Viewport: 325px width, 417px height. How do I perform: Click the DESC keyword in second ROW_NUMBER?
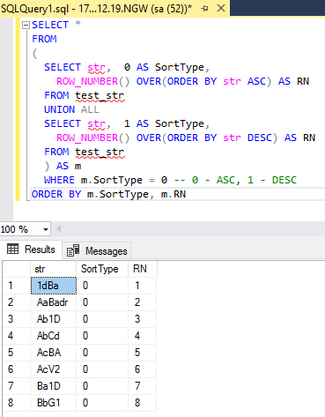pyautogui.click(x=260, y=138)
